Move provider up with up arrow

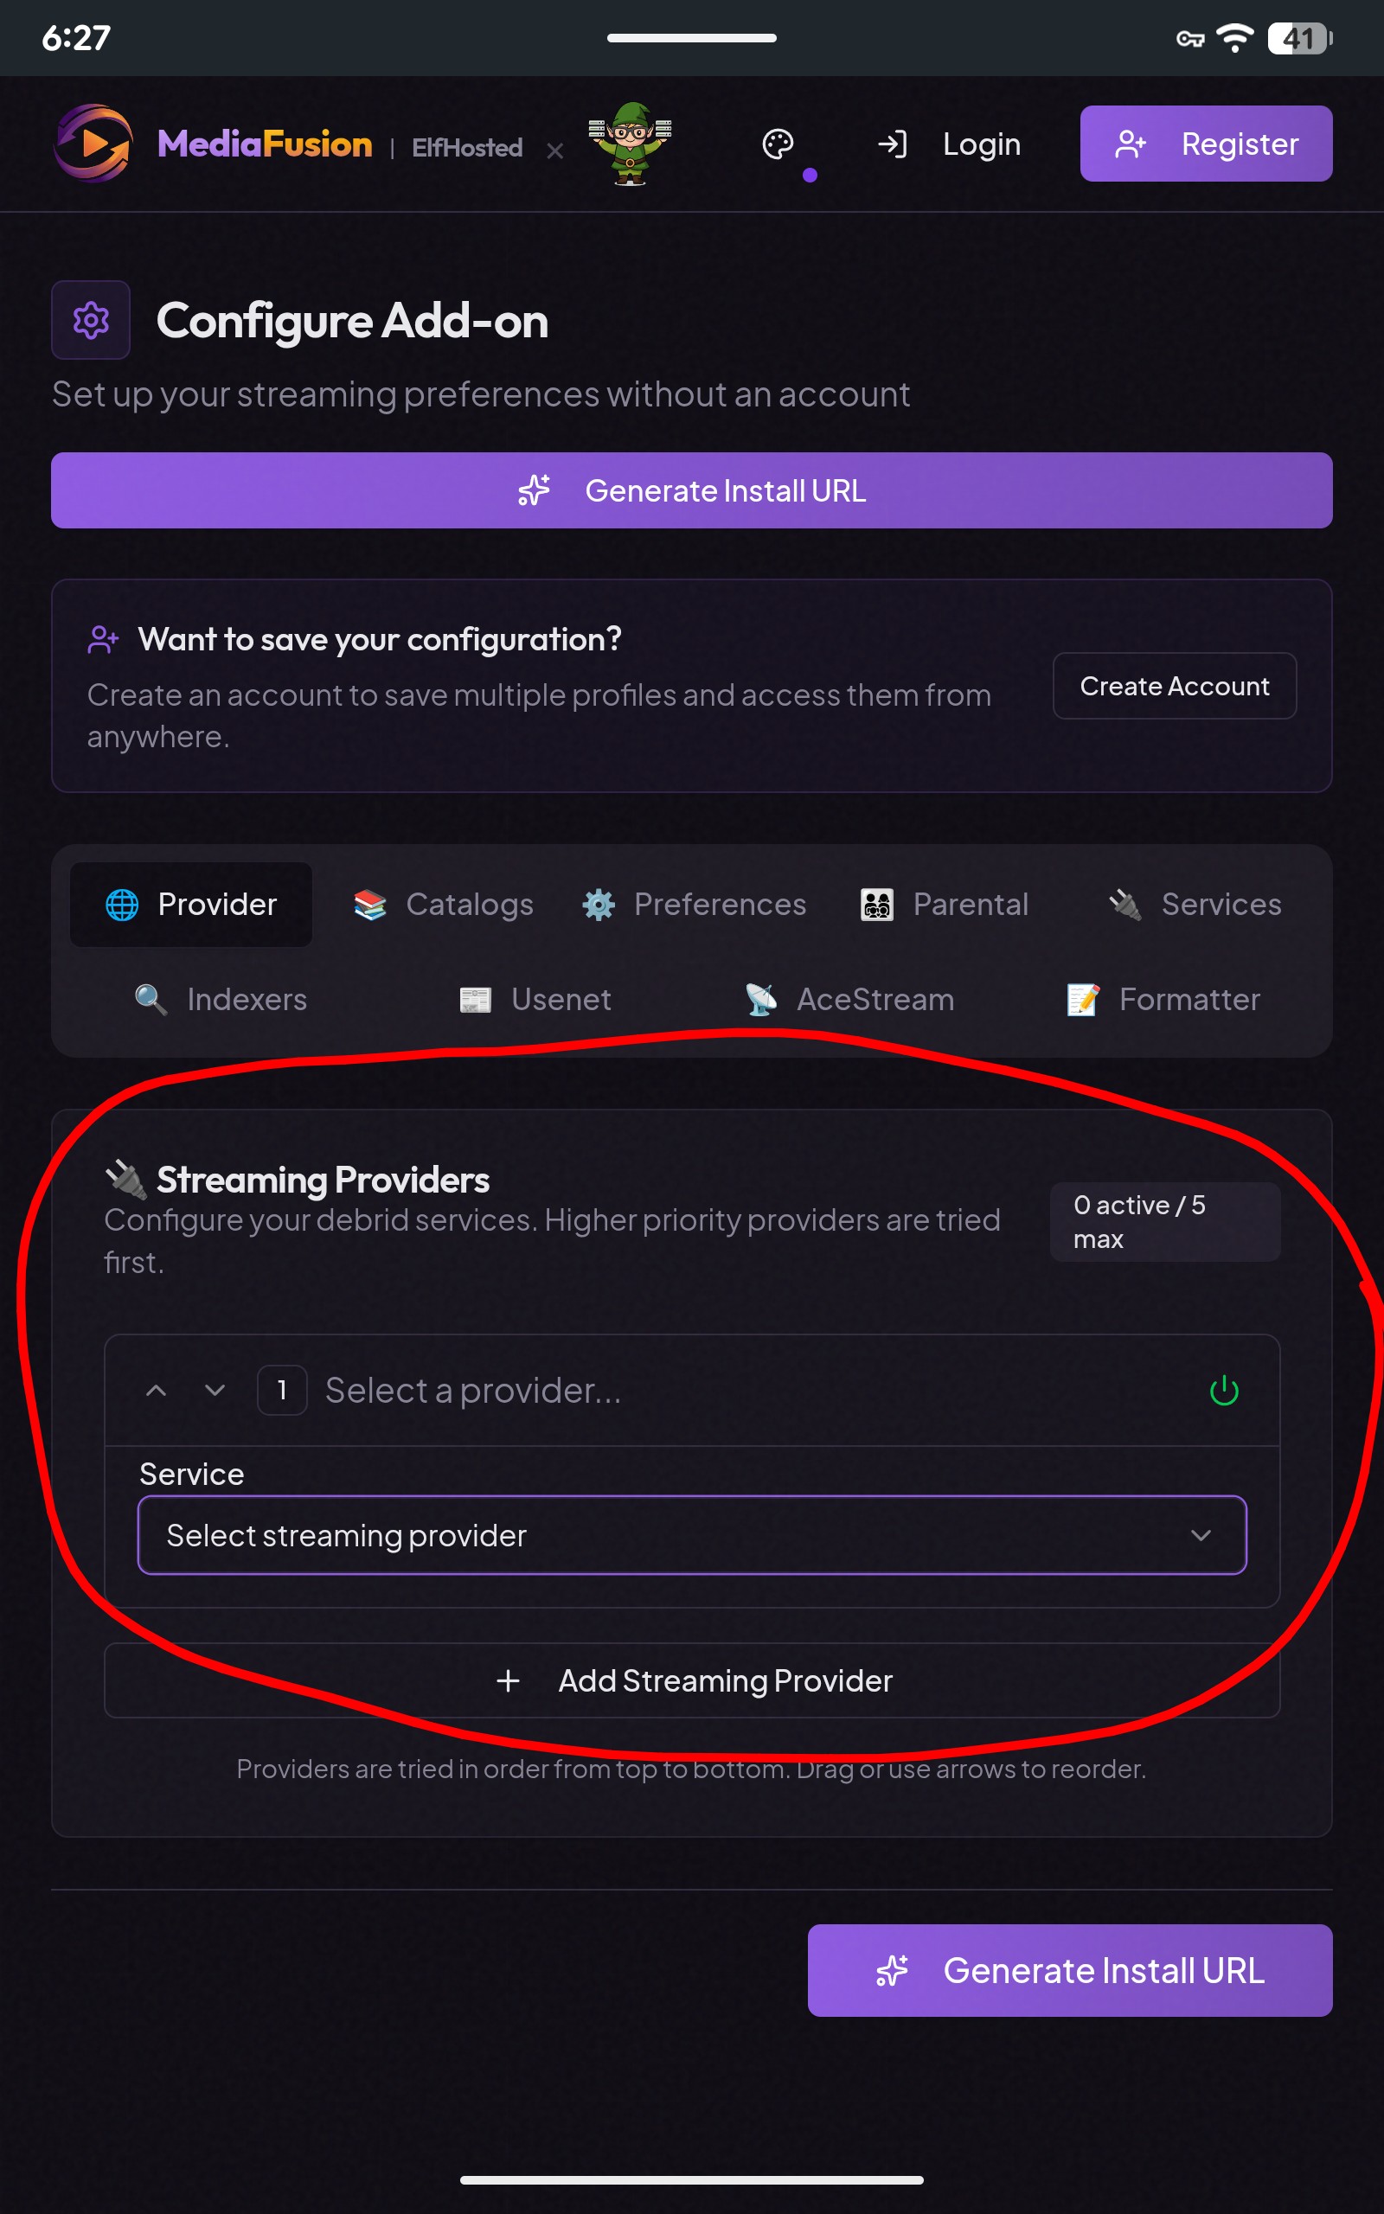157,1391
